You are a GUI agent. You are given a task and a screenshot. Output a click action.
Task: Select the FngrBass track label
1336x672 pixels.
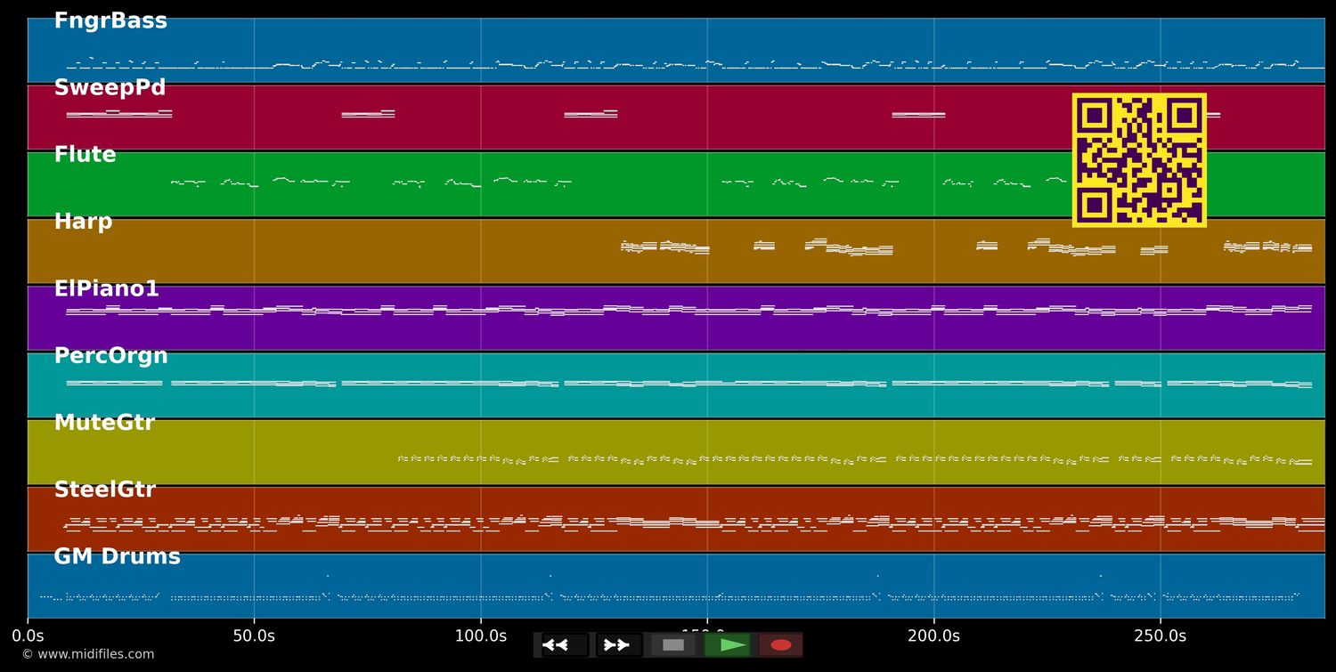[110, 21]
